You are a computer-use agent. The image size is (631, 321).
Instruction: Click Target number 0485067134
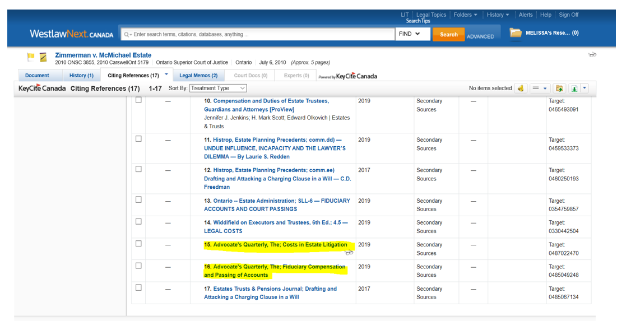(x=563, y=297)
